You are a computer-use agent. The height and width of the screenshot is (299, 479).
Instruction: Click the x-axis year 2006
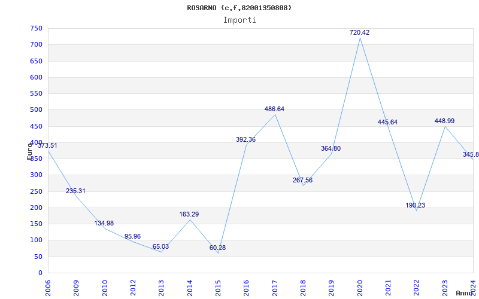(x=48, y=288)
